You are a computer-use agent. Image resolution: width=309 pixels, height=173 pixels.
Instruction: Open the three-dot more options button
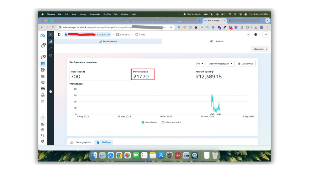click(x=266, y=35)
